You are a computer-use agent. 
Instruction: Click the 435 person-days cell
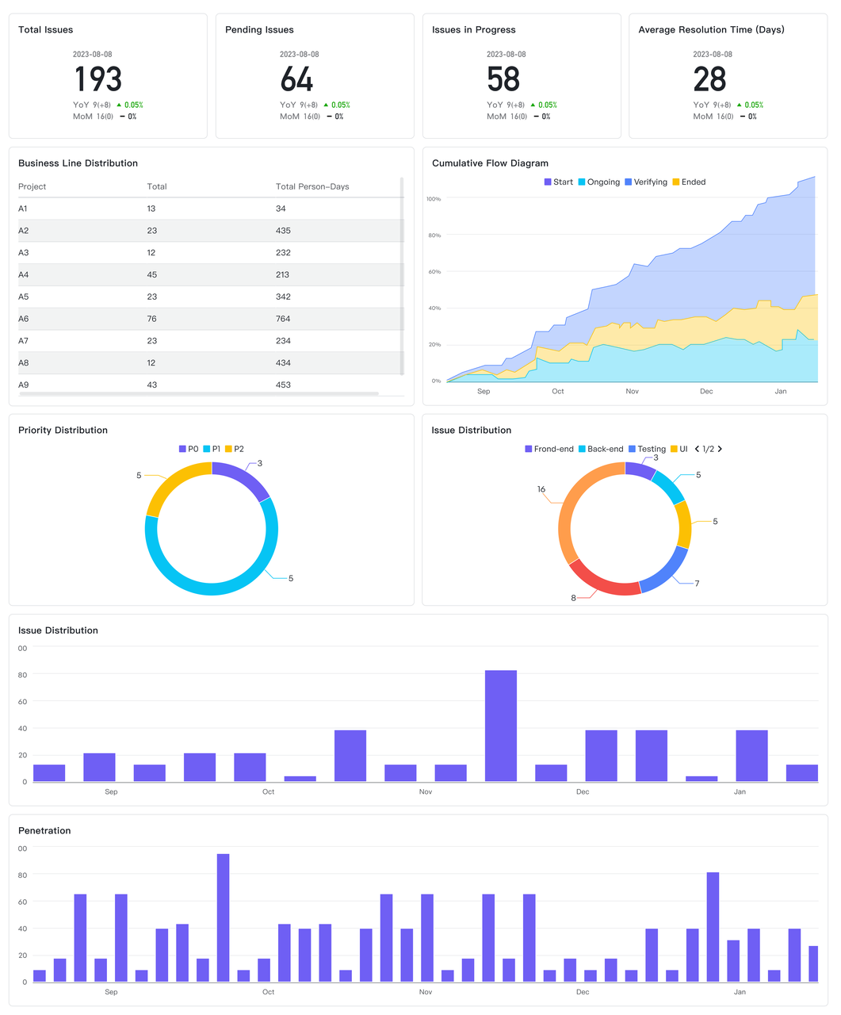click(x=283, y=231)
